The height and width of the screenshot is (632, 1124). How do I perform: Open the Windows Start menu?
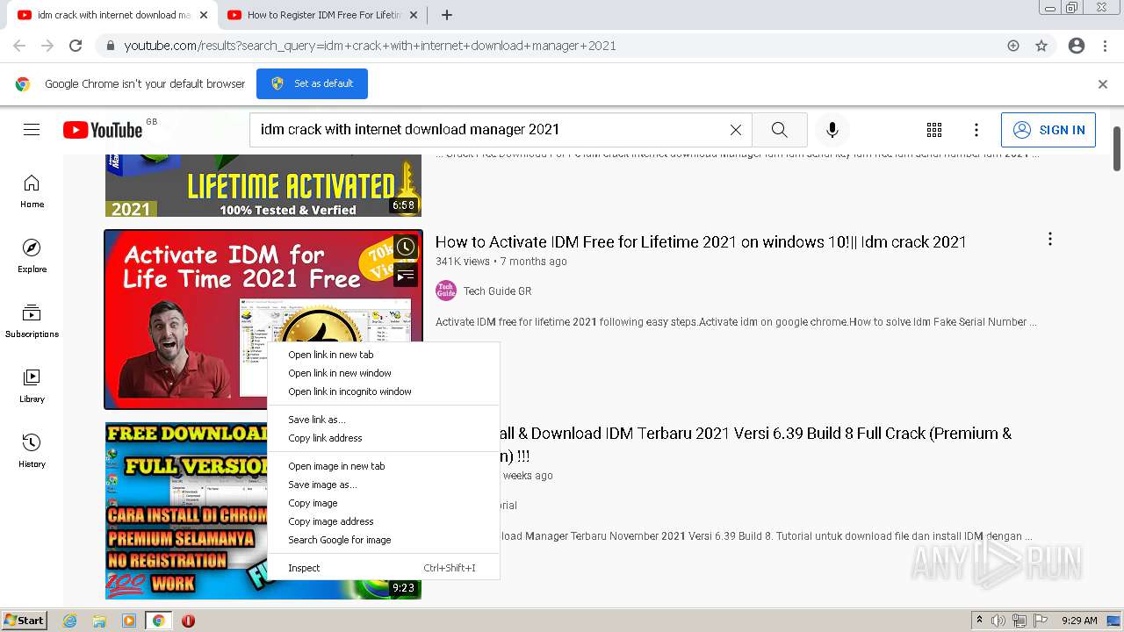(25, 621)
